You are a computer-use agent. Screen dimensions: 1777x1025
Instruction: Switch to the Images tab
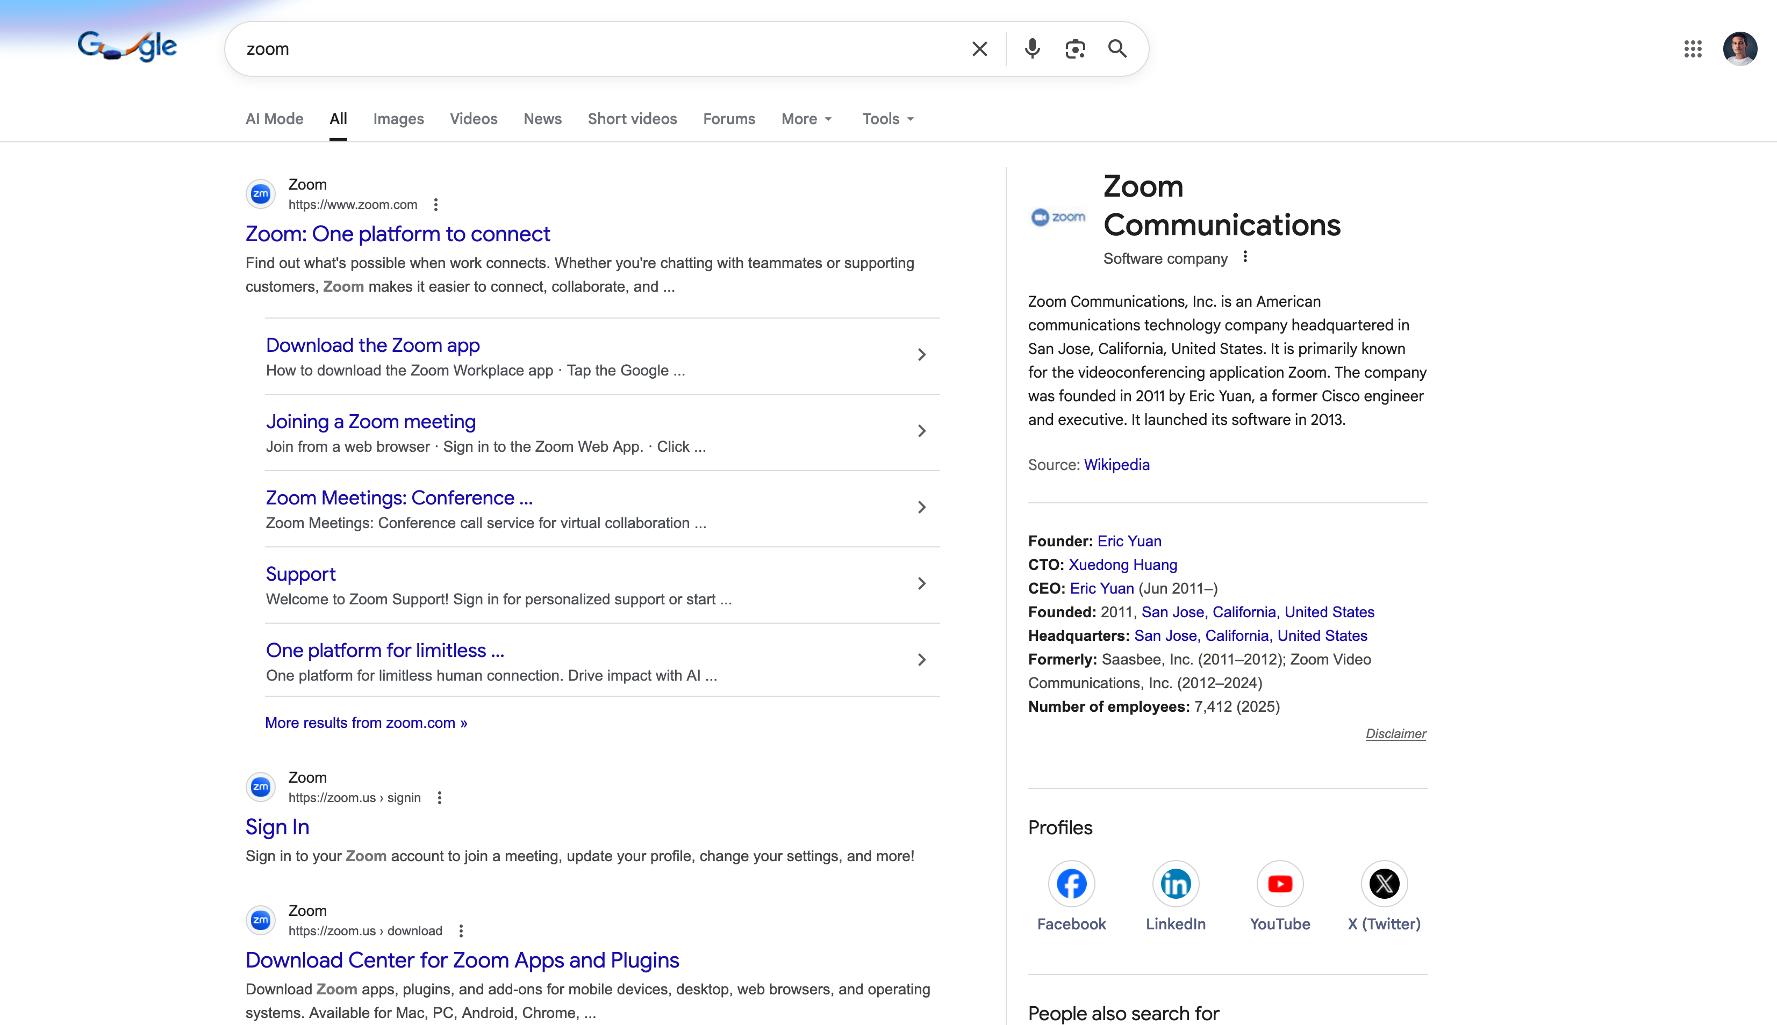pyautogui.click(x=398, y=119)
